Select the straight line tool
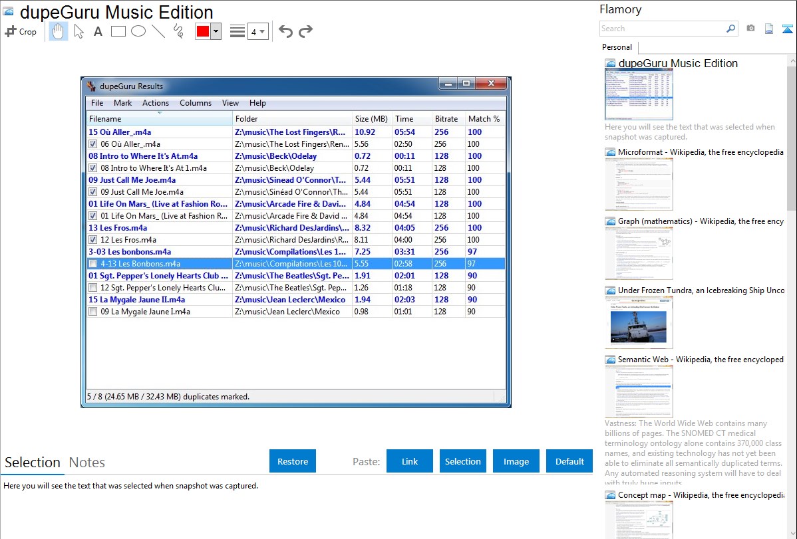 (158, 31)
